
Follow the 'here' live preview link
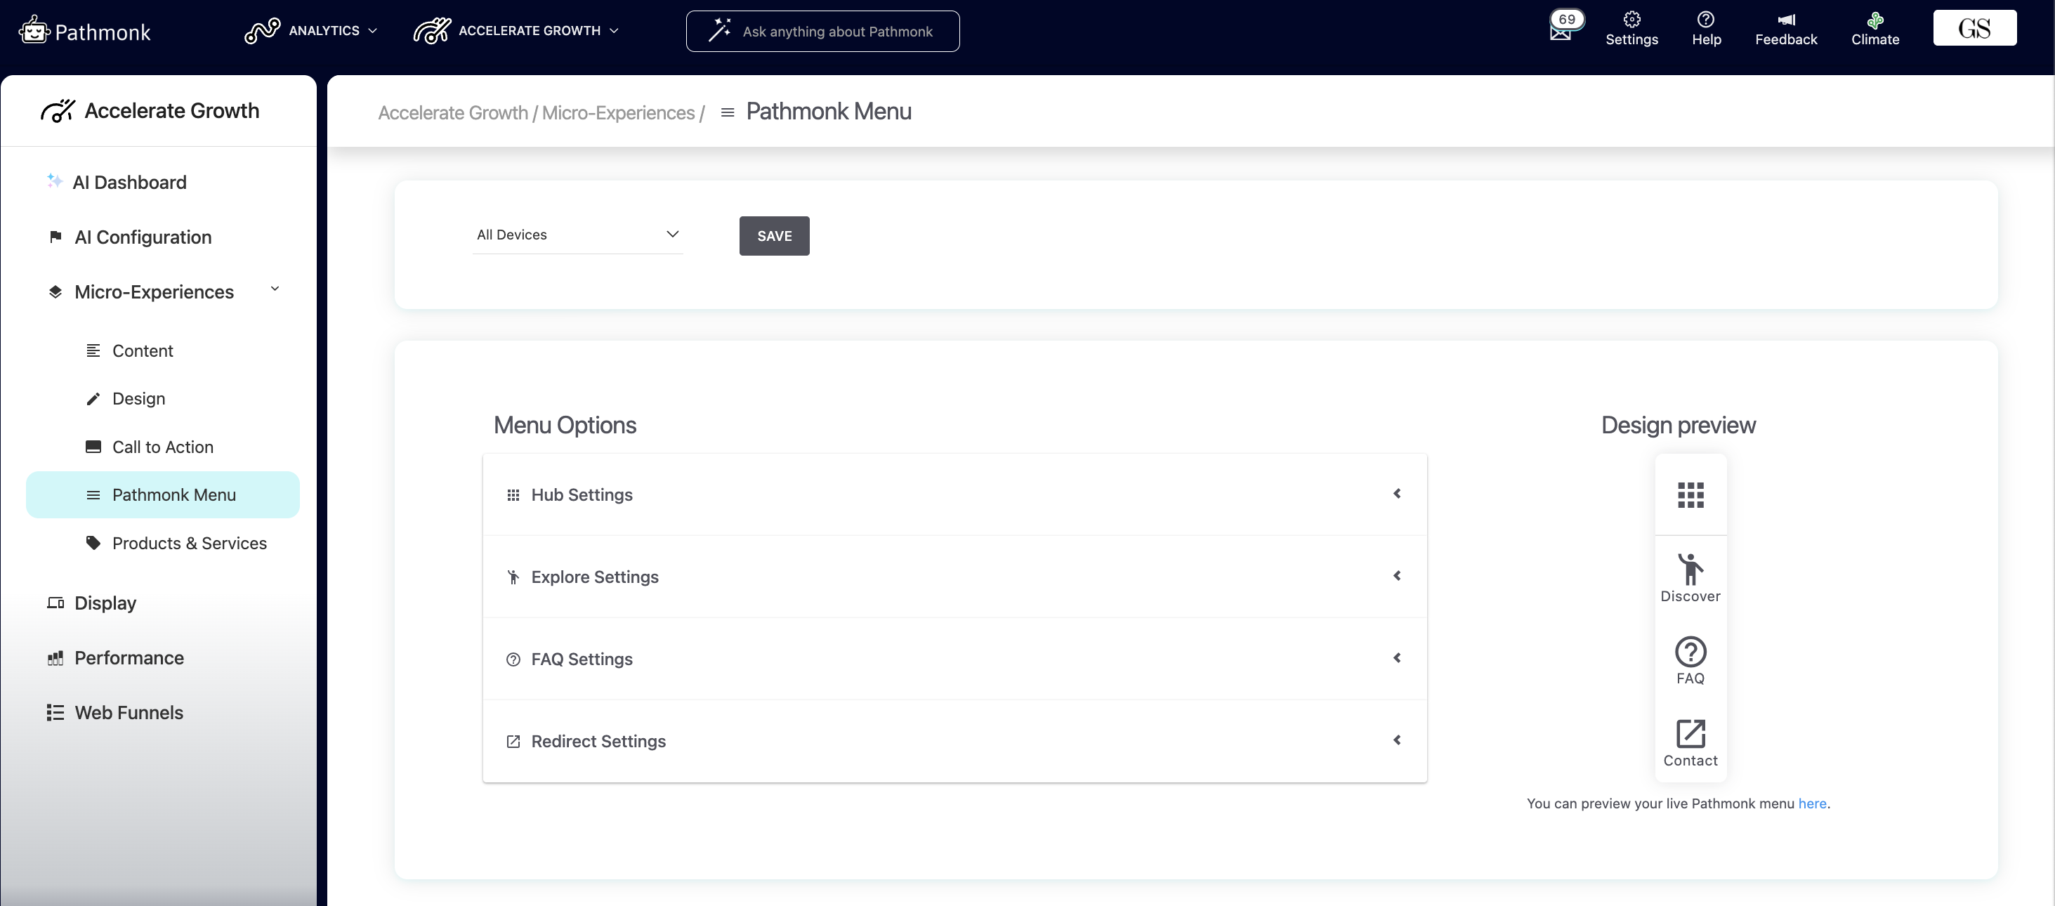click(1812, 803)
